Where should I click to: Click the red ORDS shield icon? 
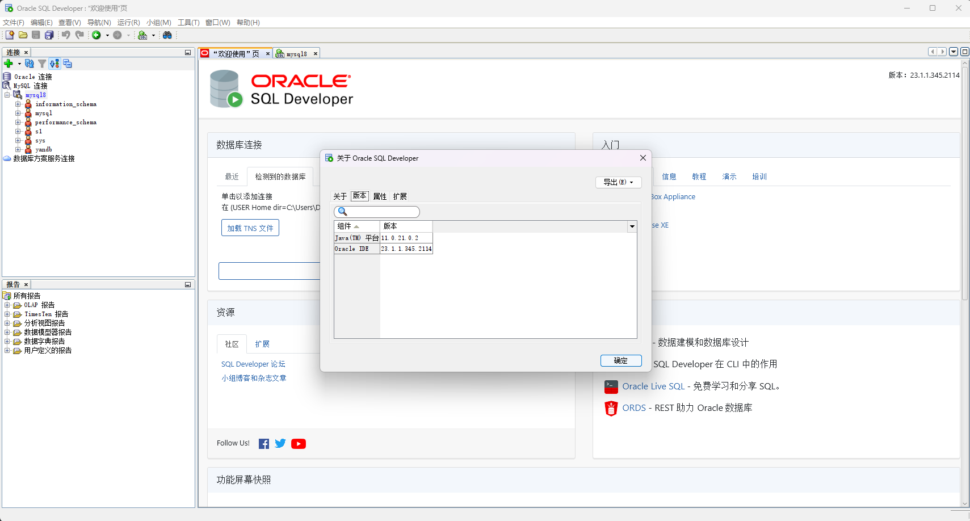[611, 409]
